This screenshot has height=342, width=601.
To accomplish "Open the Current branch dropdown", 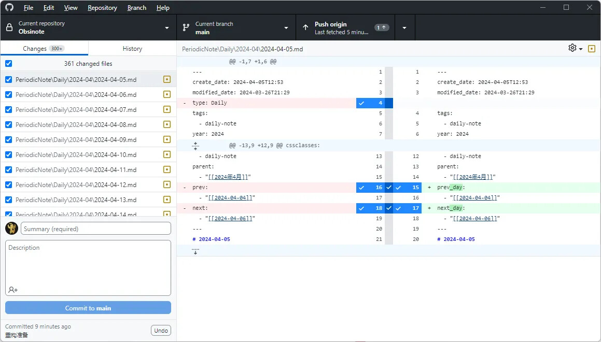I will pos(236,27).
